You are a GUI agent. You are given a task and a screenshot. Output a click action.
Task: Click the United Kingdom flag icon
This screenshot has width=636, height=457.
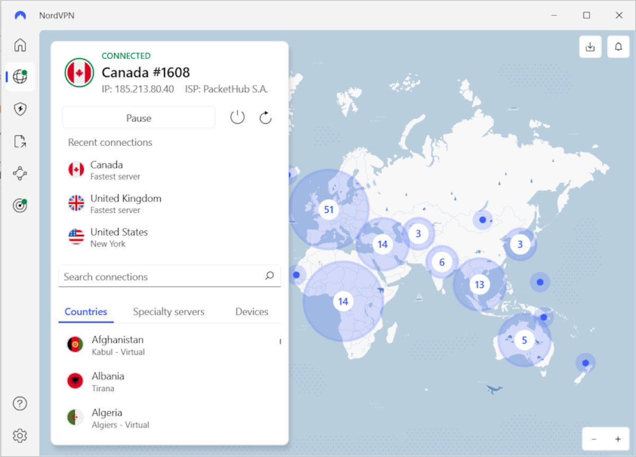pos(76,203)
